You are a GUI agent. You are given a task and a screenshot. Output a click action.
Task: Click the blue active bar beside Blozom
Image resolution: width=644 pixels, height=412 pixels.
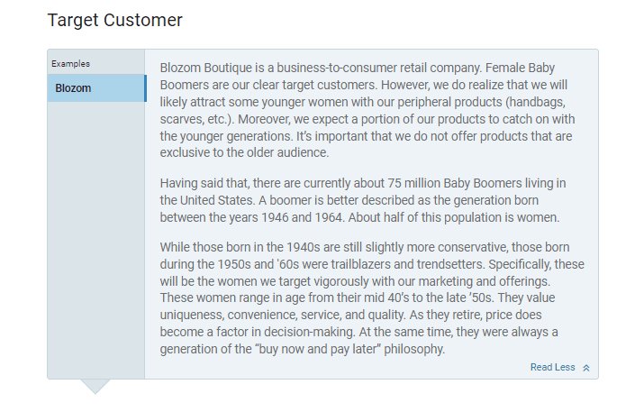pyautogui.click(x=145, y=88)
